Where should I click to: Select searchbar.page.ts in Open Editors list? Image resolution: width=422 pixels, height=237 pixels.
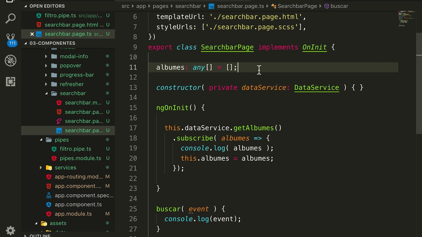[x=68, y=34]
